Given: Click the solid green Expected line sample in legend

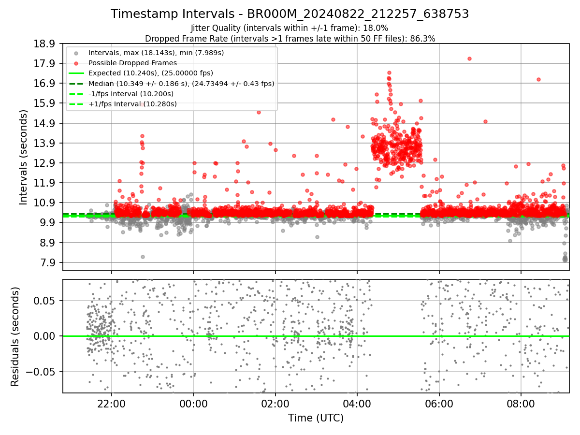Looking at the screenshot, I should pyautogui.click(x=76, y=73).
